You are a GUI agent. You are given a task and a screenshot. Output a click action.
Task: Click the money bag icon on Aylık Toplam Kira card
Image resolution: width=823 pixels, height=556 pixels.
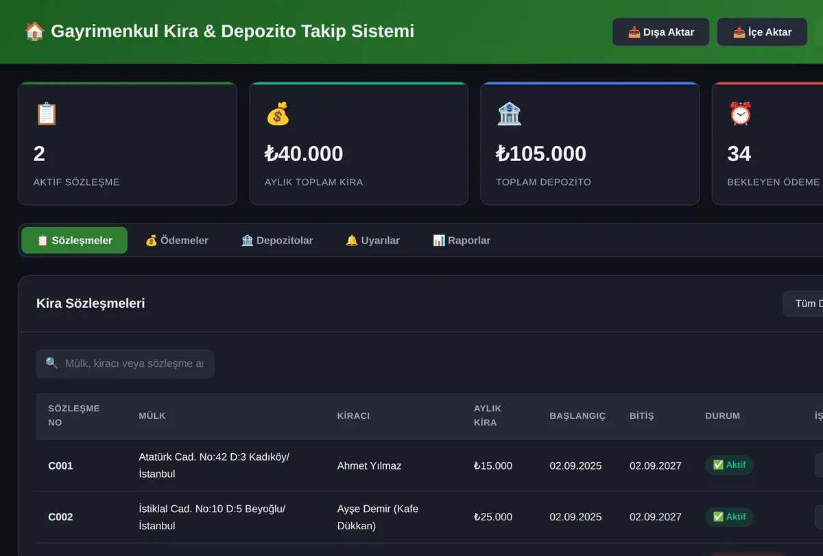click(278, 114)
